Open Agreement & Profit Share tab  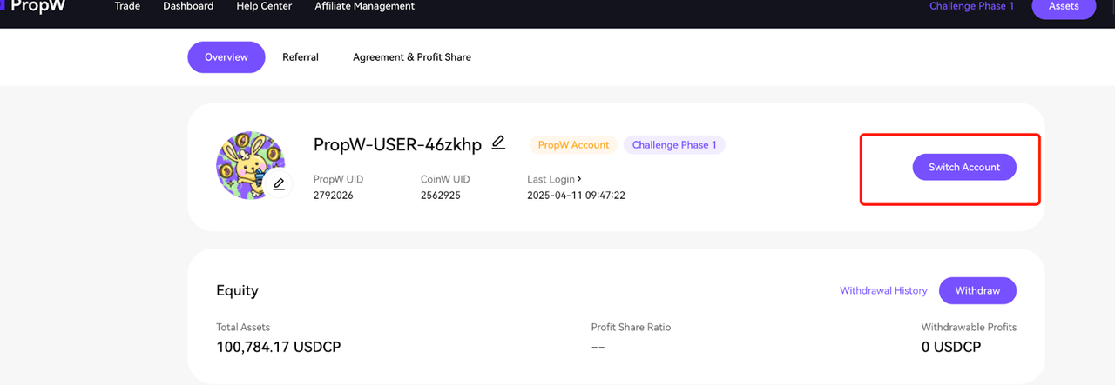[412, 57]
